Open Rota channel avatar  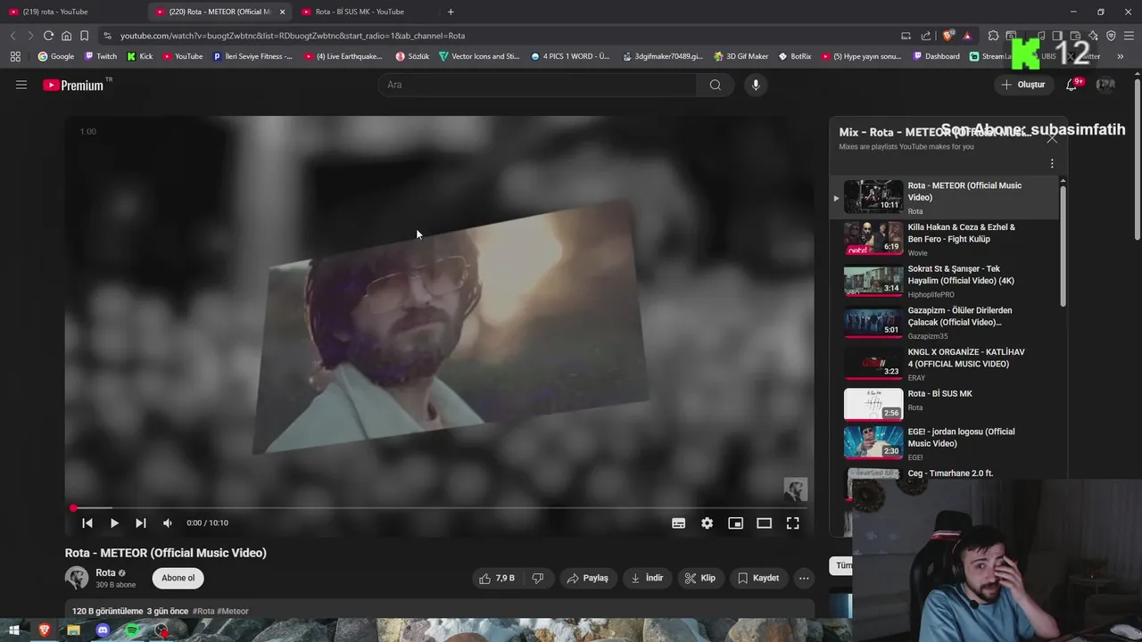tap(77, 578)
